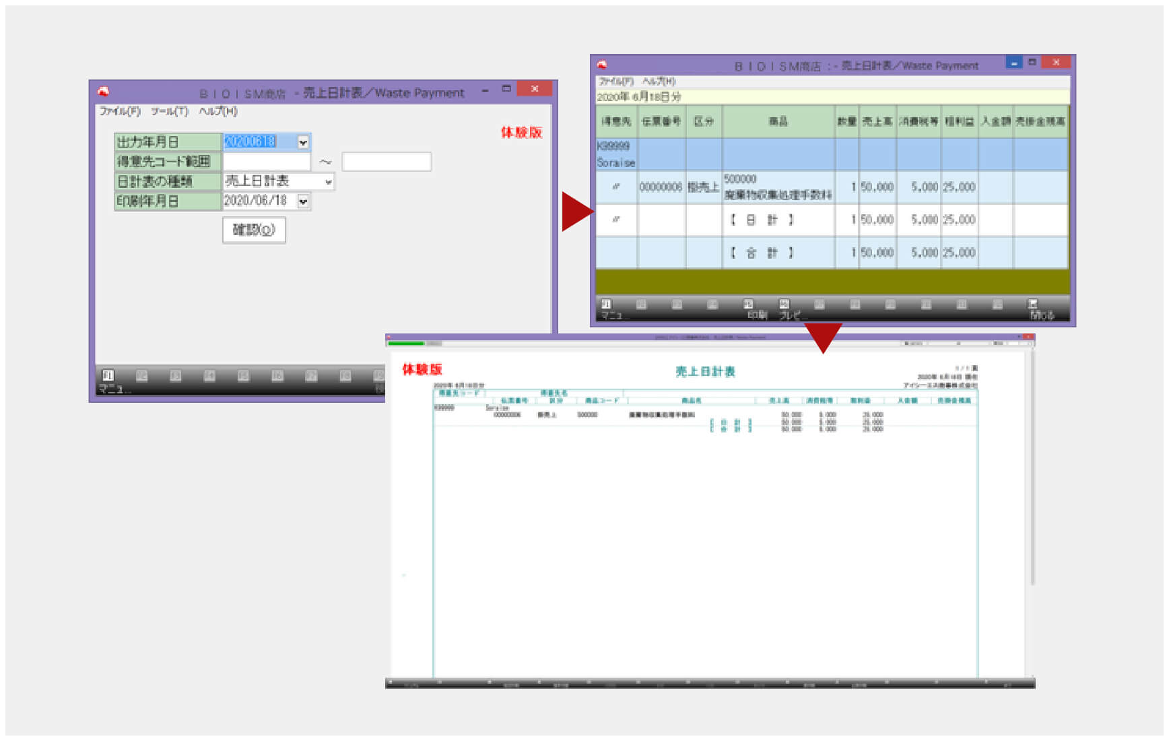
Task: Click product cell 500000 廃棄物収集処理手数料
Action: (x=778, y=187)
